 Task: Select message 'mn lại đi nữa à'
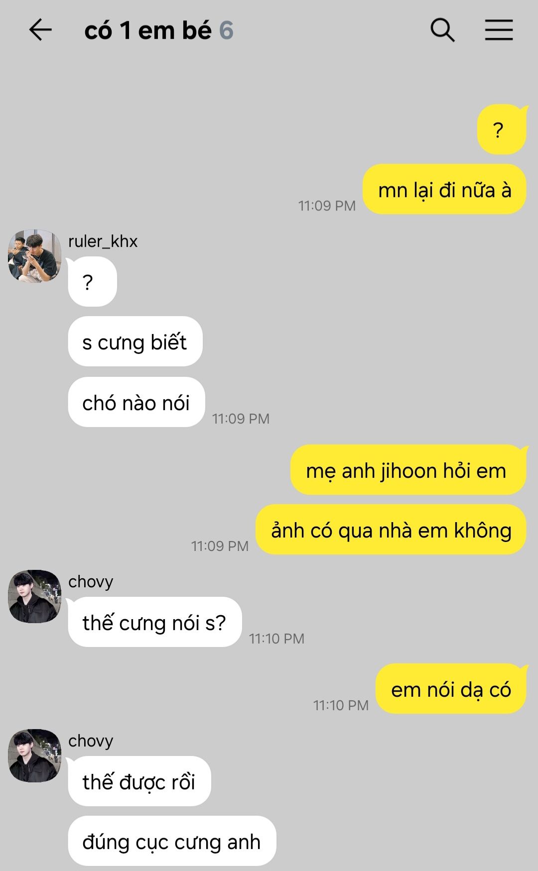coord(444,190)
